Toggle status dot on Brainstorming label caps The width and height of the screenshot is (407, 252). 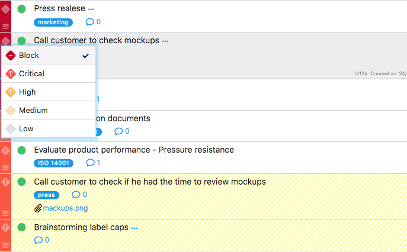22,227
